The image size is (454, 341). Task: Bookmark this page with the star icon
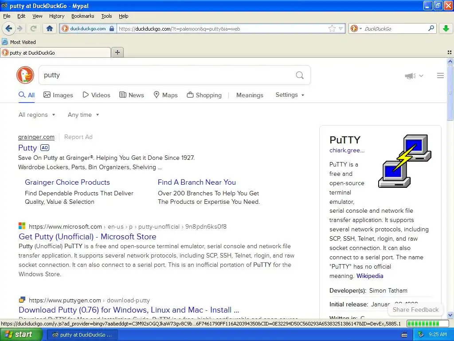(x=332, y=28)
